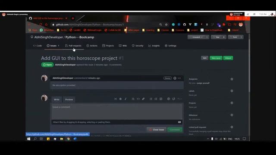
Task: Click the Markdown supported icon below comment box
Action: coord(179,122)
